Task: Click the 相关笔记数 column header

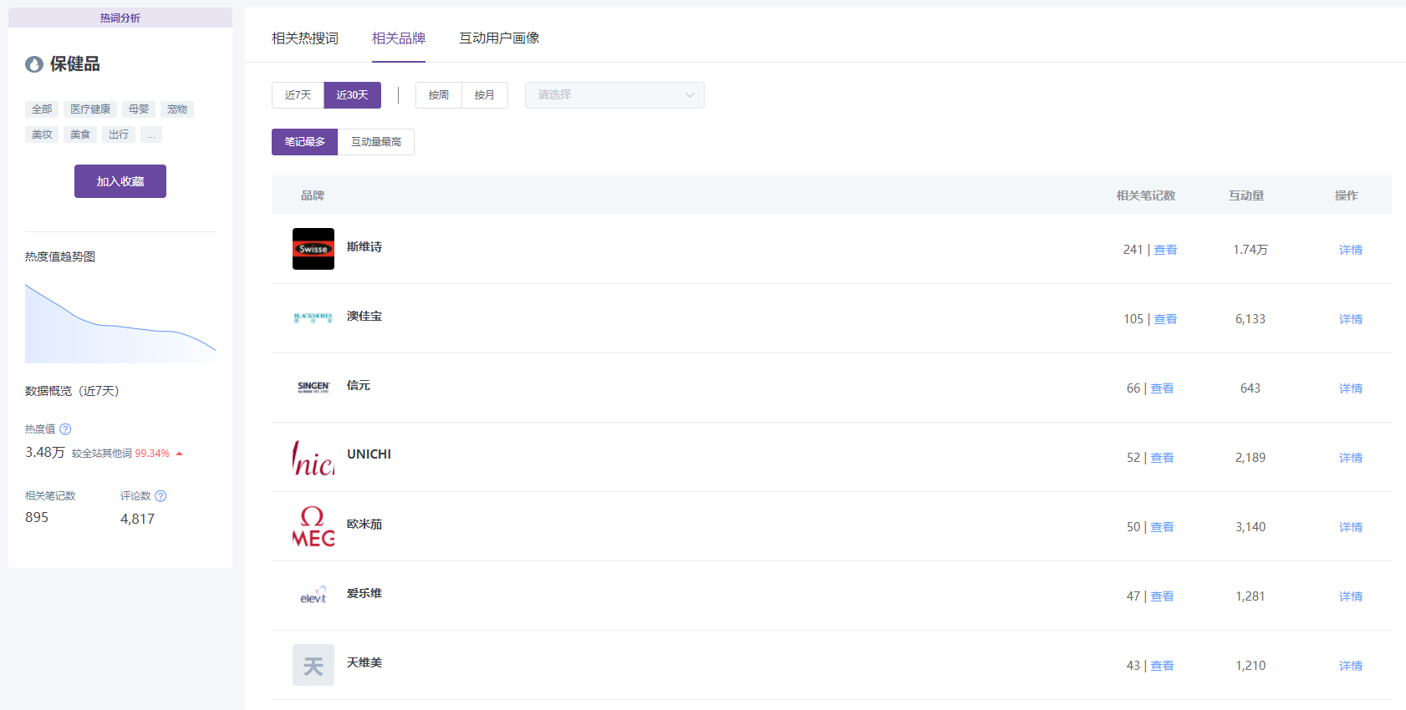Action: (1146, 195)
